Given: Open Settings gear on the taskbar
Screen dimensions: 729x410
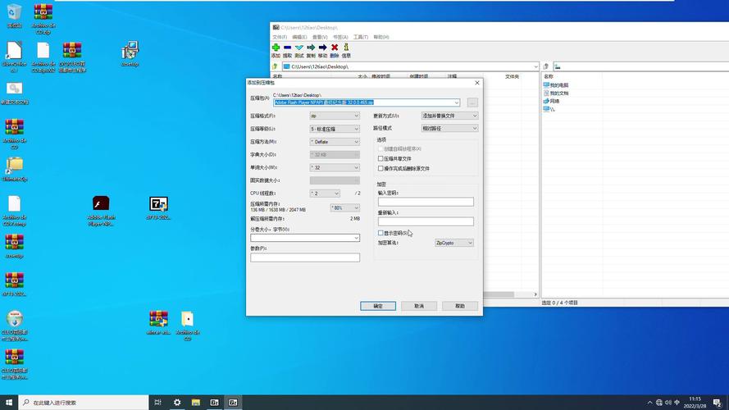Looking at the screenshot, I should (x=176, y=403).
